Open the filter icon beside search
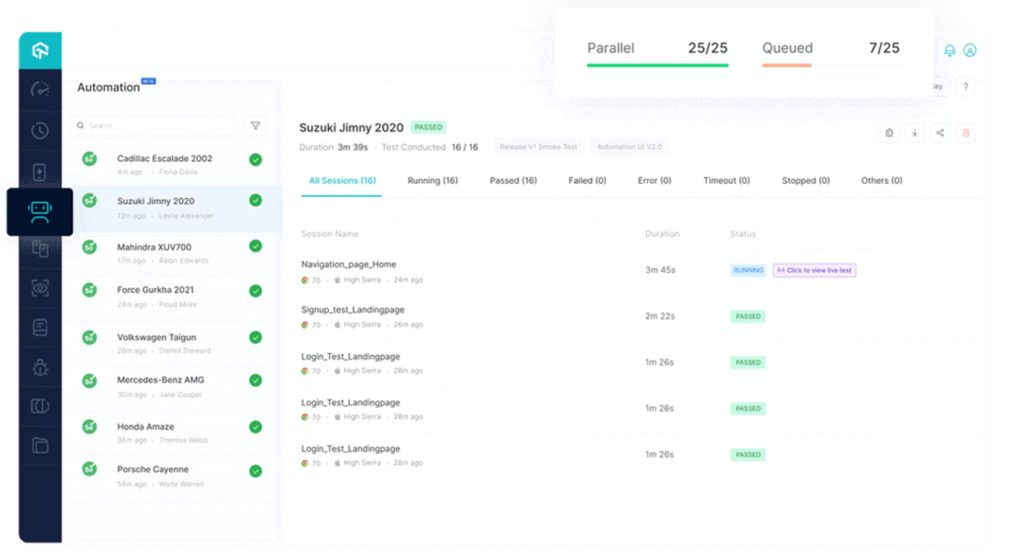This screenshot has height=551, width=1020. [x=255, y=125]
